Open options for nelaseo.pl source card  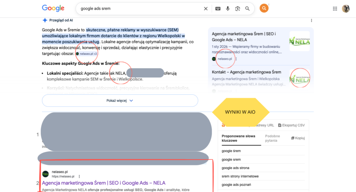tap(236, 59)
